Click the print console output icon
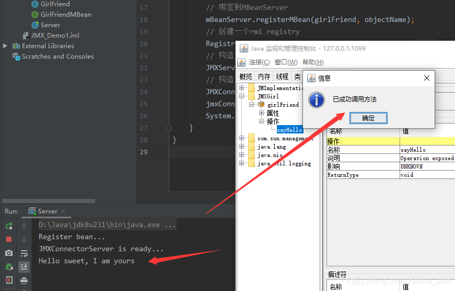This screenshot has height=291, width=455. (24, 280)
